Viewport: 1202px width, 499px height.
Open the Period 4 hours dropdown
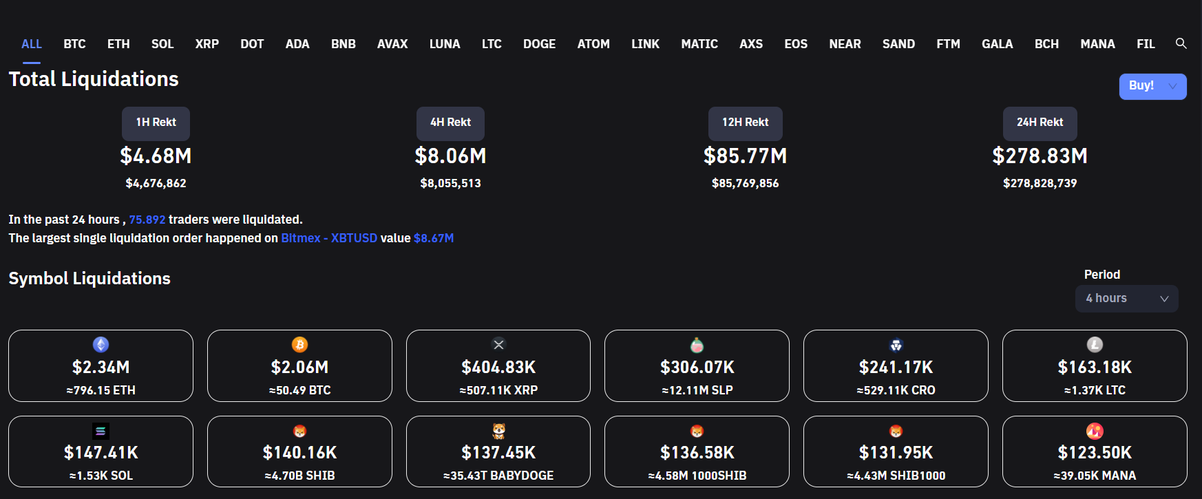coord(1126,299)
